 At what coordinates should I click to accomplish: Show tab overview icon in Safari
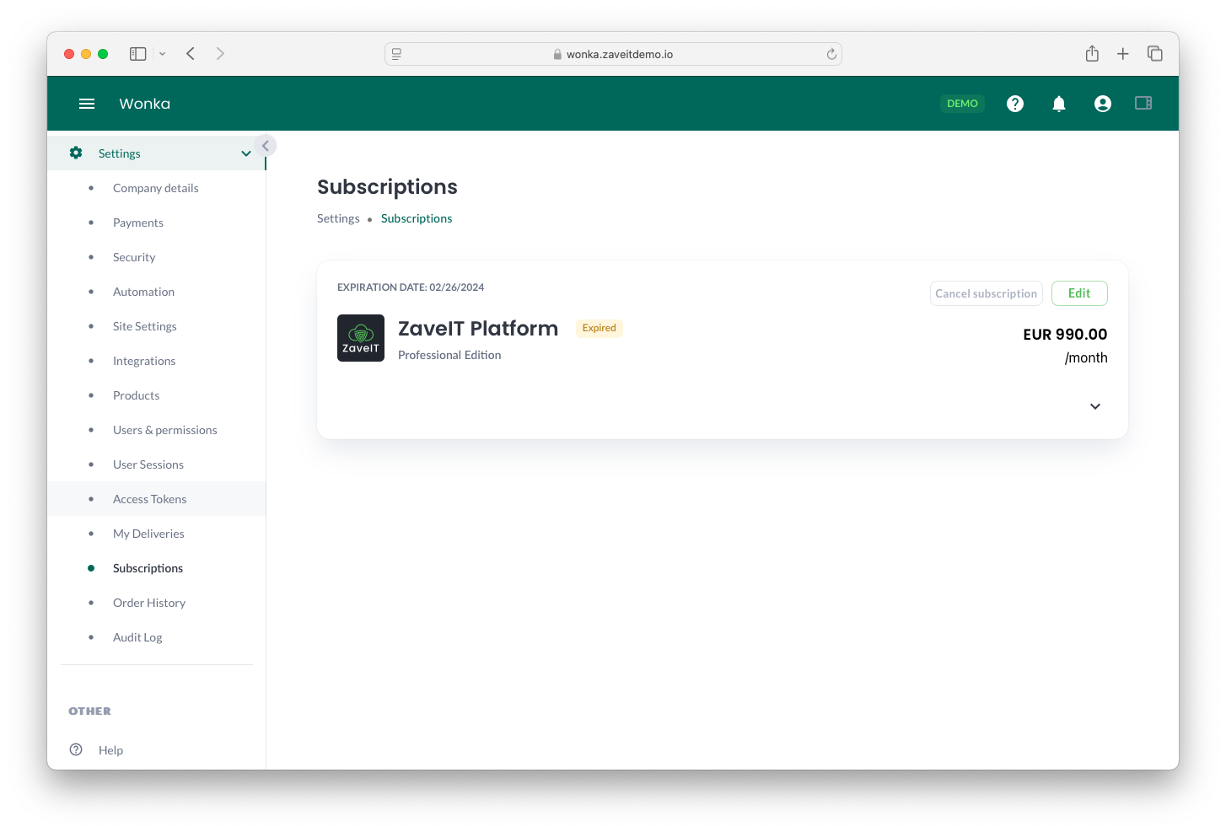(1155, 53)
